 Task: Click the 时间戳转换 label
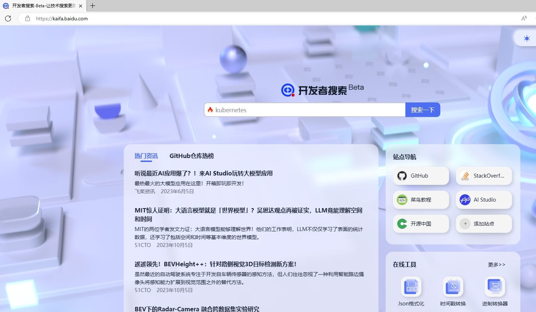click(453, 304)
